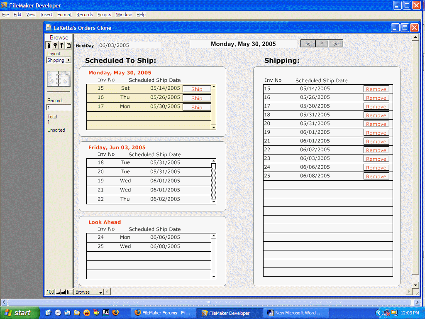This screenshot has height=319, width=425.
Task: Click the Record number field
Action: [x=59, y=108]
